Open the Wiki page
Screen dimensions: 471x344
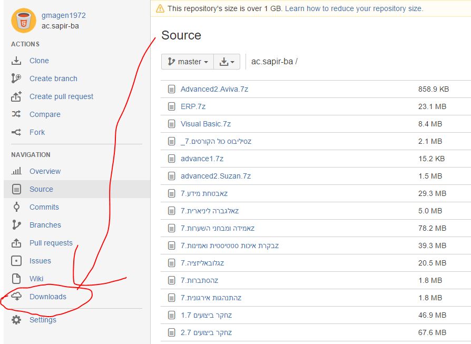click(x=36, y=279)
